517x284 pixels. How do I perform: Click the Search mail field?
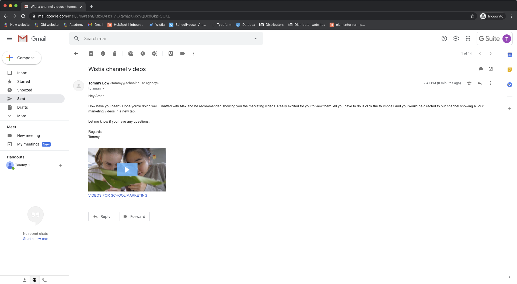pyautogui.click(x=166, y=38)
